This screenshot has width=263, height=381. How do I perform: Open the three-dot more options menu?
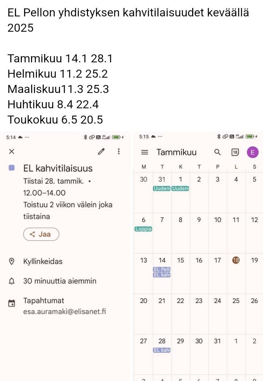click(x=119, y=152)
